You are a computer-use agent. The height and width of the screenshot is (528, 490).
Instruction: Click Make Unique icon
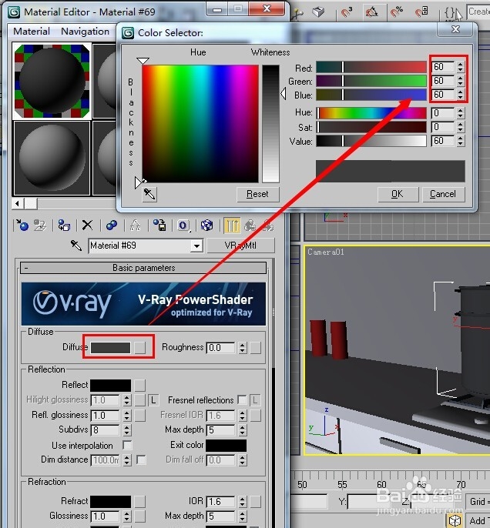tap(135, 226)
